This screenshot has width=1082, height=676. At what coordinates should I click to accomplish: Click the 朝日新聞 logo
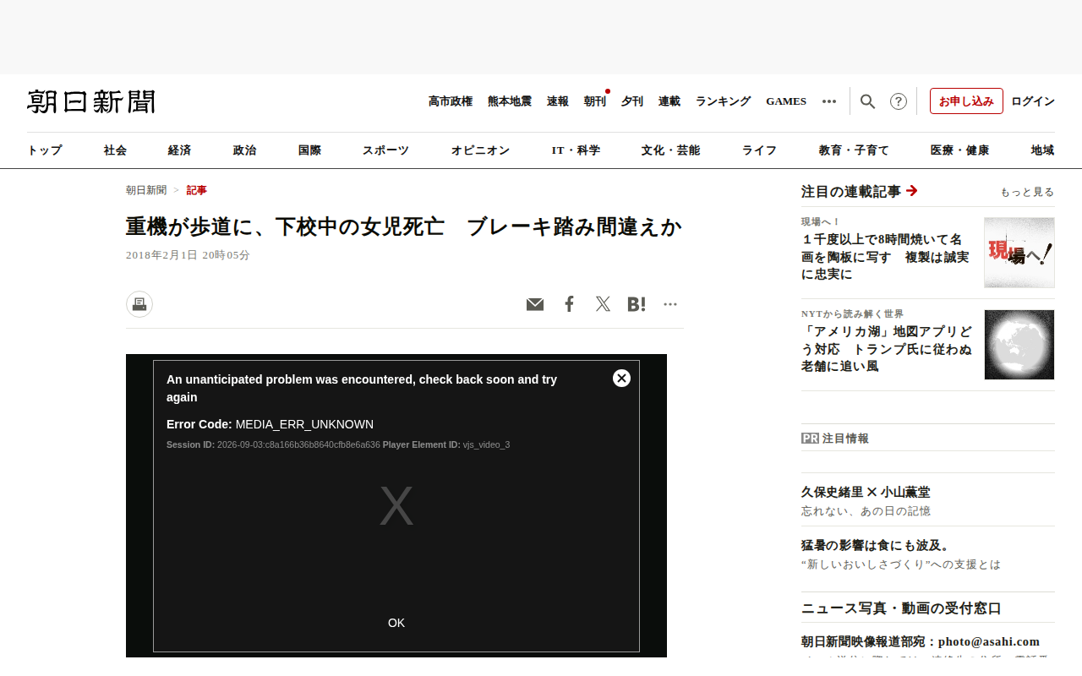pyautogui.click(x=91, y=101)
